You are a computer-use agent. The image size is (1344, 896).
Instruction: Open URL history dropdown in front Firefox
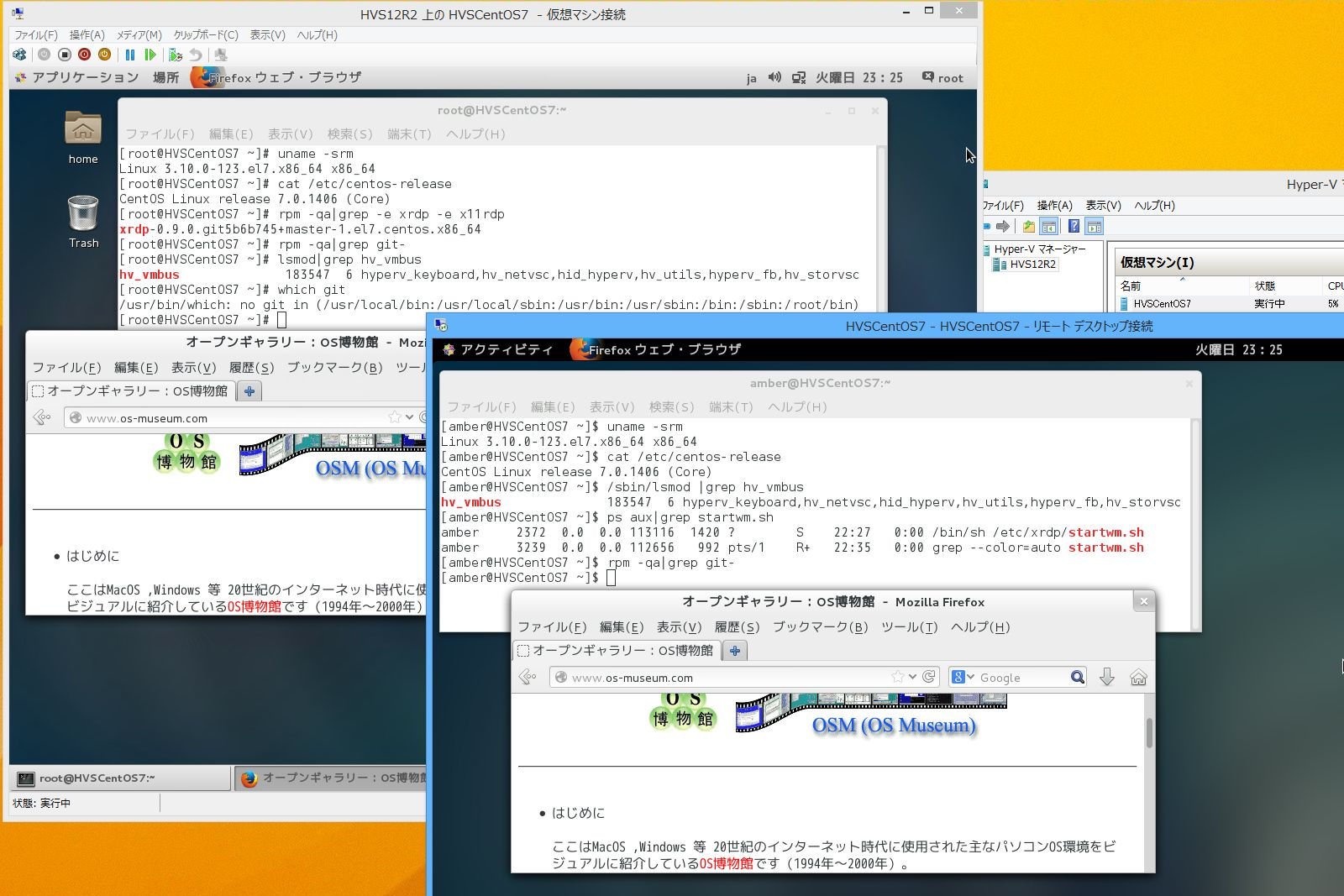(x=913, y=677)
